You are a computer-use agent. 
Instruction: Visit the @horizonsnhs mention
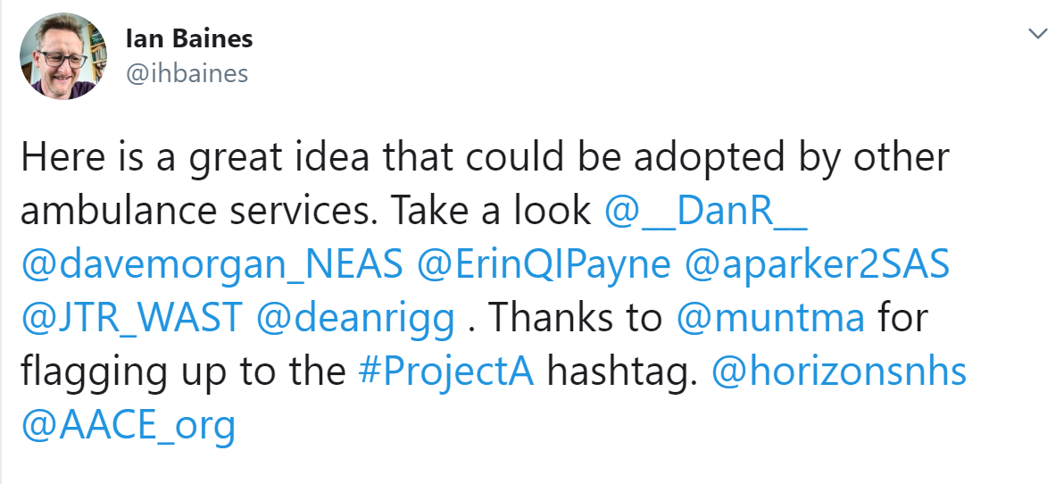click(839, 371)
